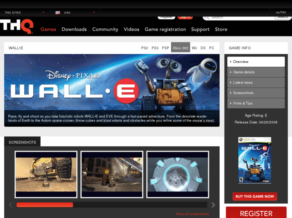Select the Wii platform tab
This screenshot has width=292, height=218.
(194, 48)
